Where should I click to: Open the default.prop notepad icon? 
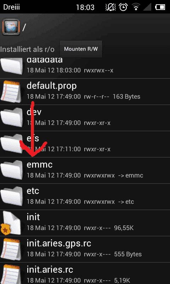coord(11,91)
